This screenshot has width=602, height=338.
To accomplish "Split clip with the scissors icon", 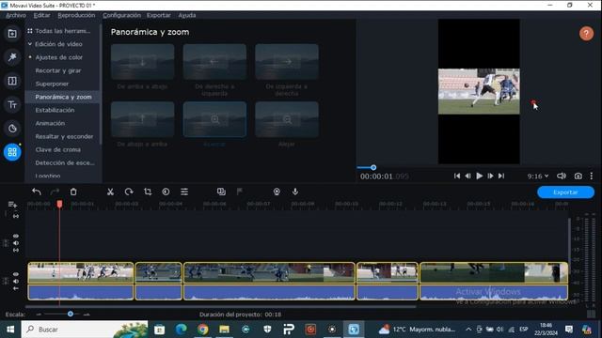I will [110, 192].
